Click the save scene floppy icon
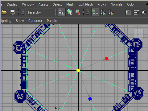This screenshot has width=148, height=111. [13, 12]
